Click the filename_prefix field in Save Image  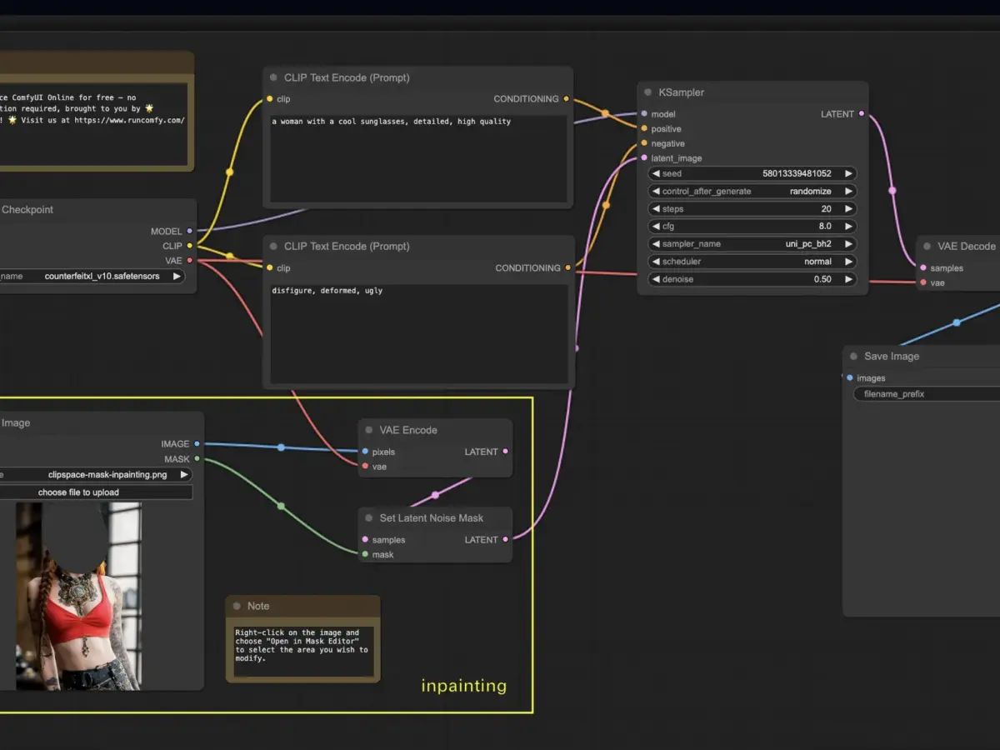pyautogui.click(x=925, y=394)
